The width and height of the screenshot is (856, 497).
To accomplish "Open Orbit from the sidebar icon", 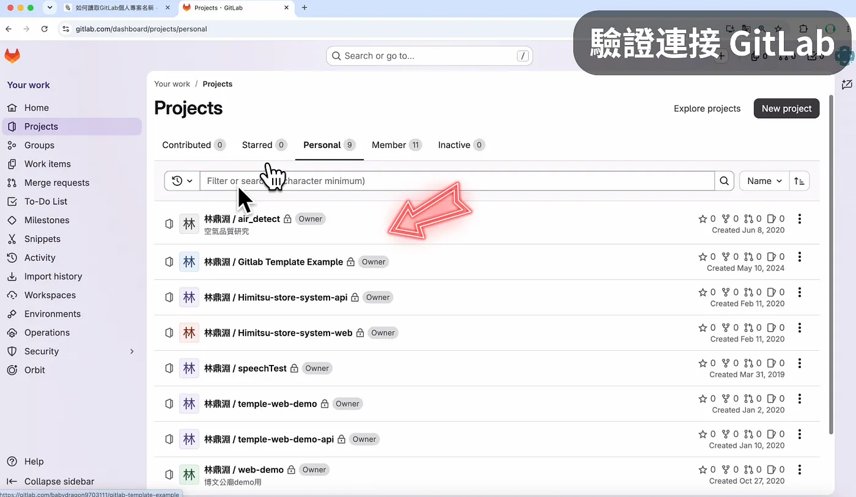I will click(12, 370).
